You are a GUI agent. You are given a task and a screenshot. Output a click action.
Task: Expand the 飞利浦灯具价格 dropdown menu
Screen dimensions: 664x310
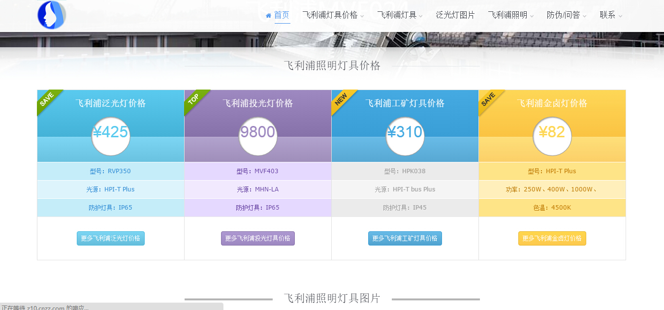(x=333, y=15)
